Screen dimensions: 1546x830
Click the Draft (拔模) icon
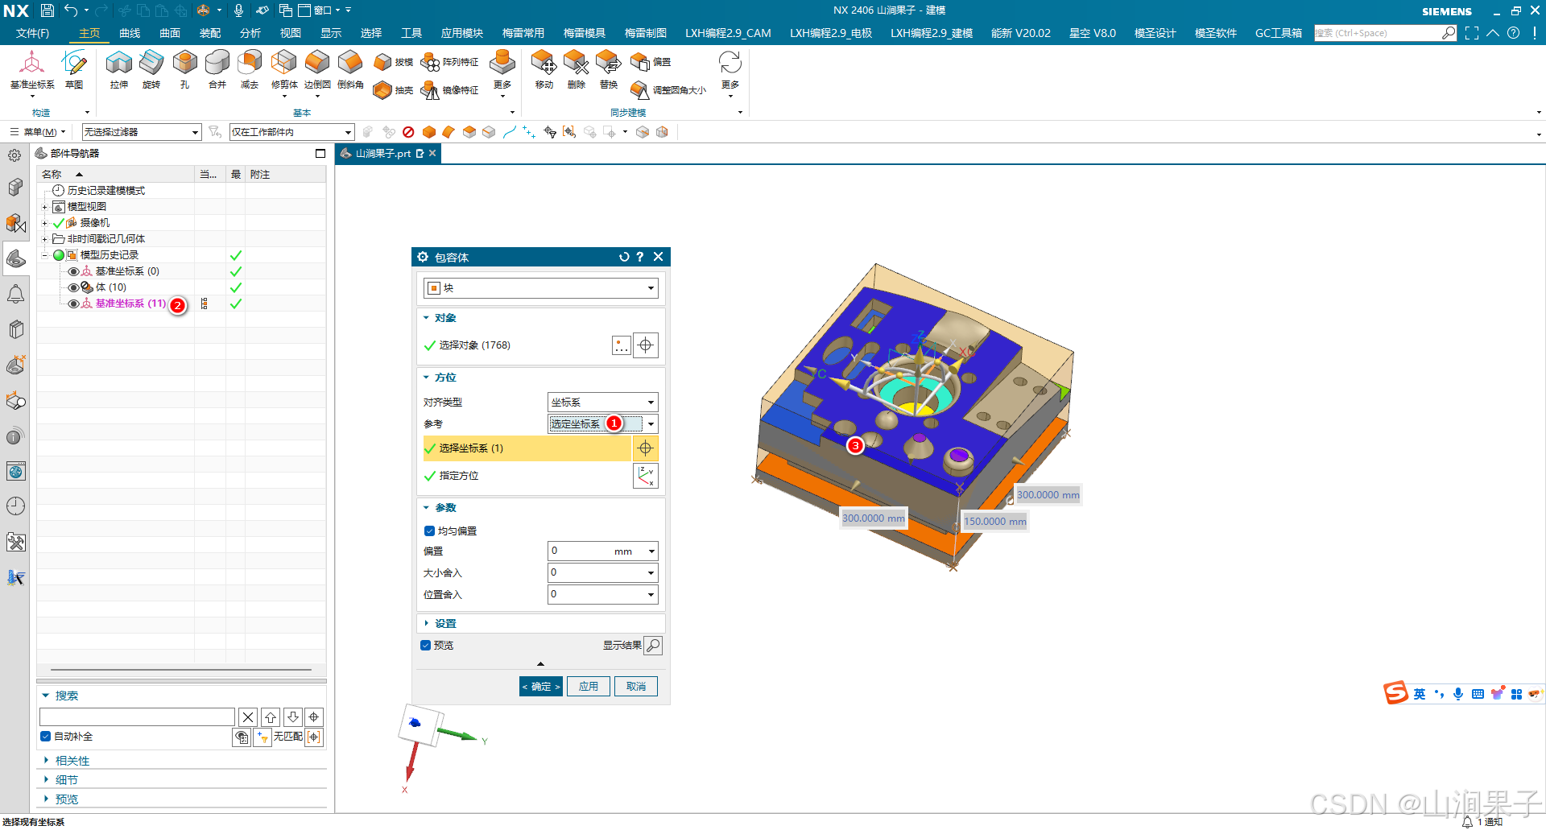pos(382,62)
